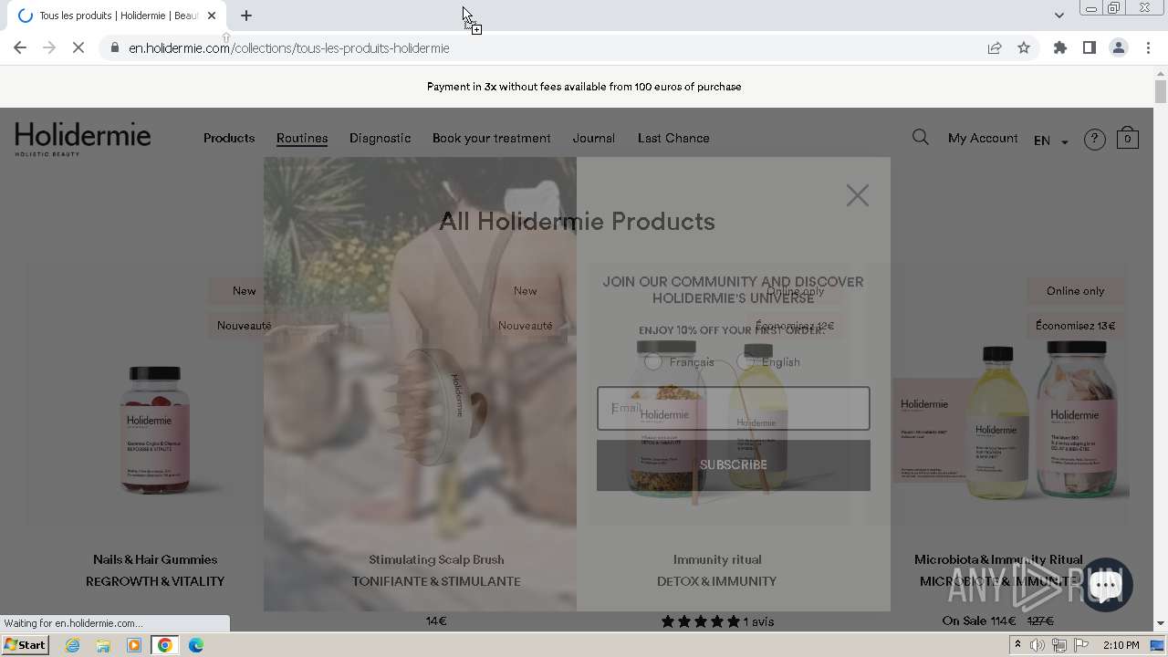Image resolution: width=1168 pixels, height=657 pixels.
Task: Click the payment in 3x announcement banner
Action: 584,87
